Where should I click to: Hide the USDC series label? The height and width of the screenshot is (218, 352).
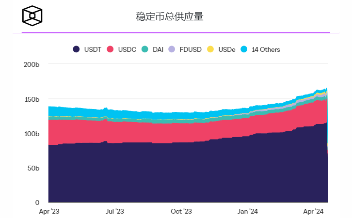point(127,49)
